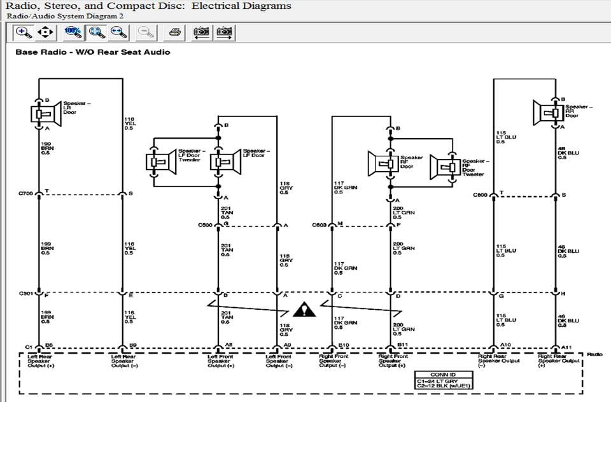Image resolution: width=611 pixels, height=458 pixels.
Task: Click the LF Door Tweeter speaker symbol
Action: (x=160, y=162)
